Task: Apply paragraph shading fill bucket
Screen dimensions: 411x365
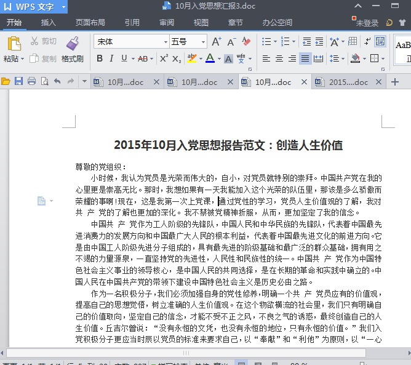Action: [x=355, y=58]
